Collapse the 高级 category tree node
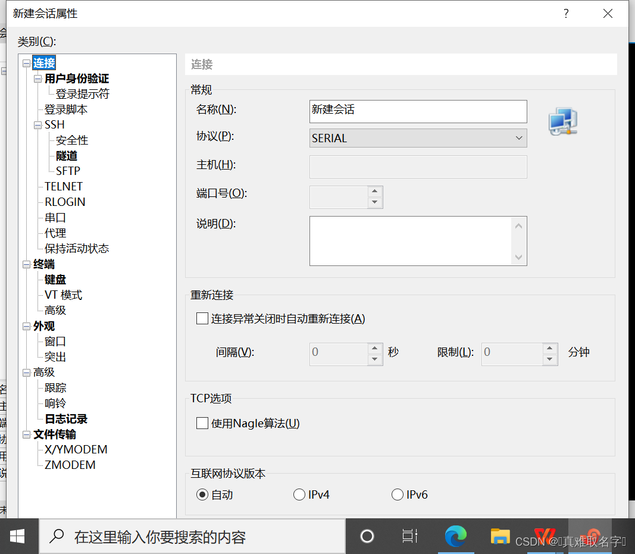This screenshot has height=554, width=635. 26,372
